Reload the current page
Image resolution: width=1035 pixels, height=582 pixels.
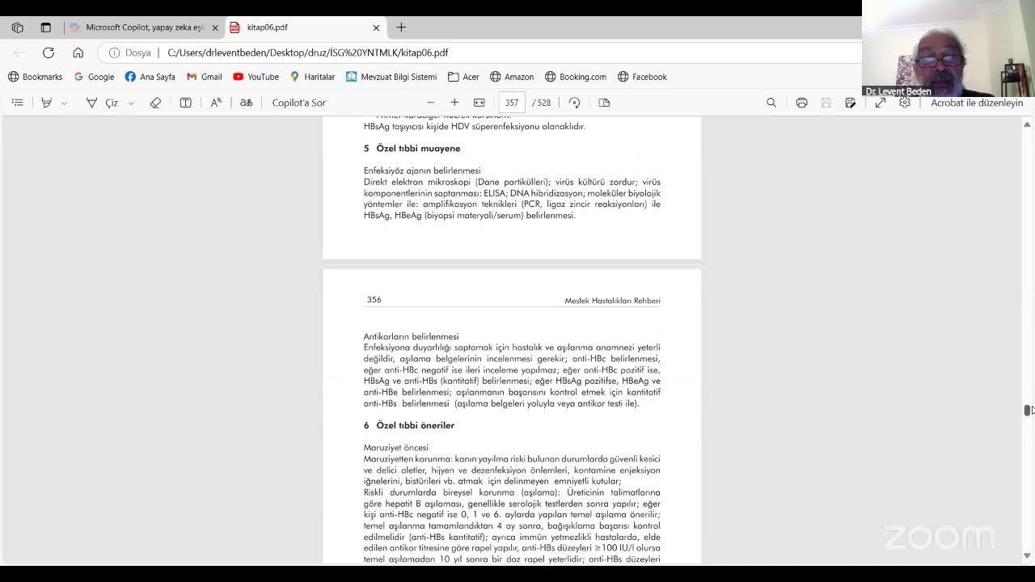tap(49, 53)
